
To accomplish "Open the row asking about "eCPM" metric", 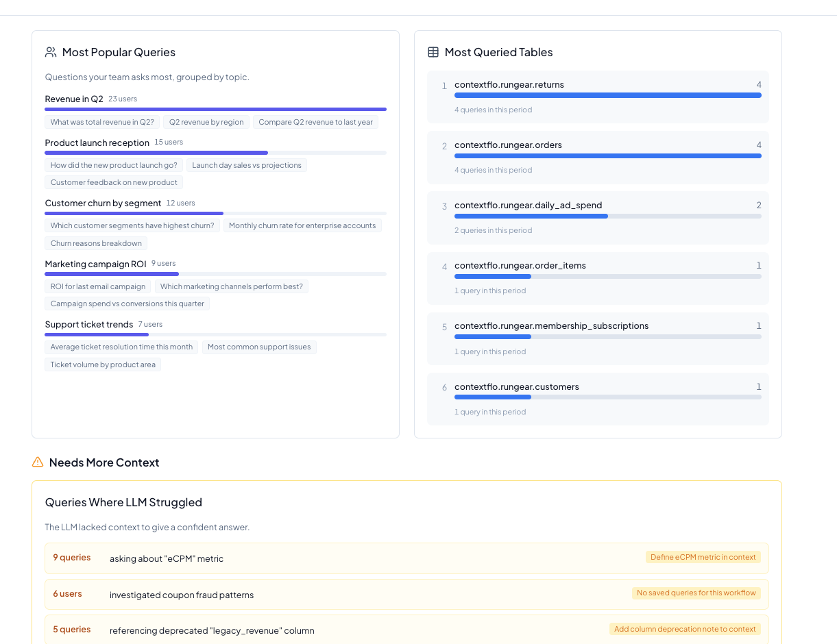I will click(407, 558).
